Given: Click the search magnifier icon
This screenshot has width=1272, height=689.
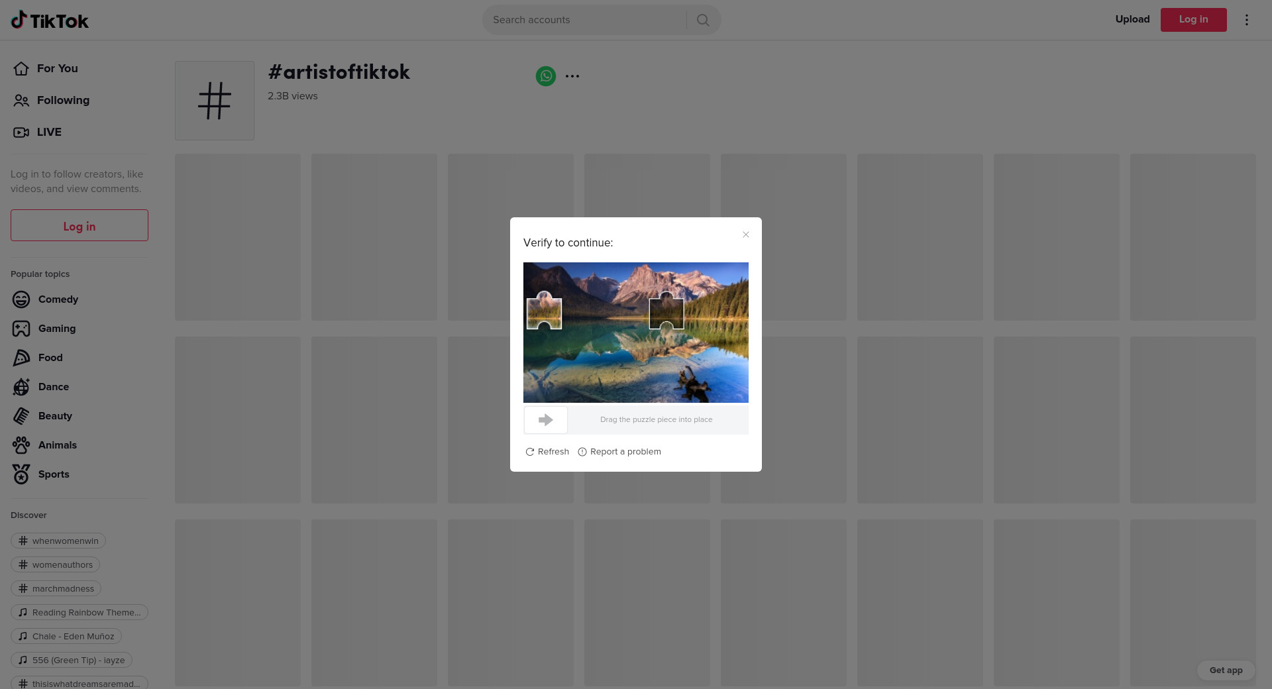Looking at the screenshot, I should pos(703,20).
